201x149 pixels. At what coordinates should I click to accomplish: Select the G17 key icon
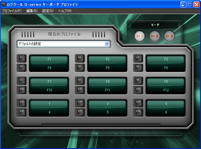click(x=80, y=112)
